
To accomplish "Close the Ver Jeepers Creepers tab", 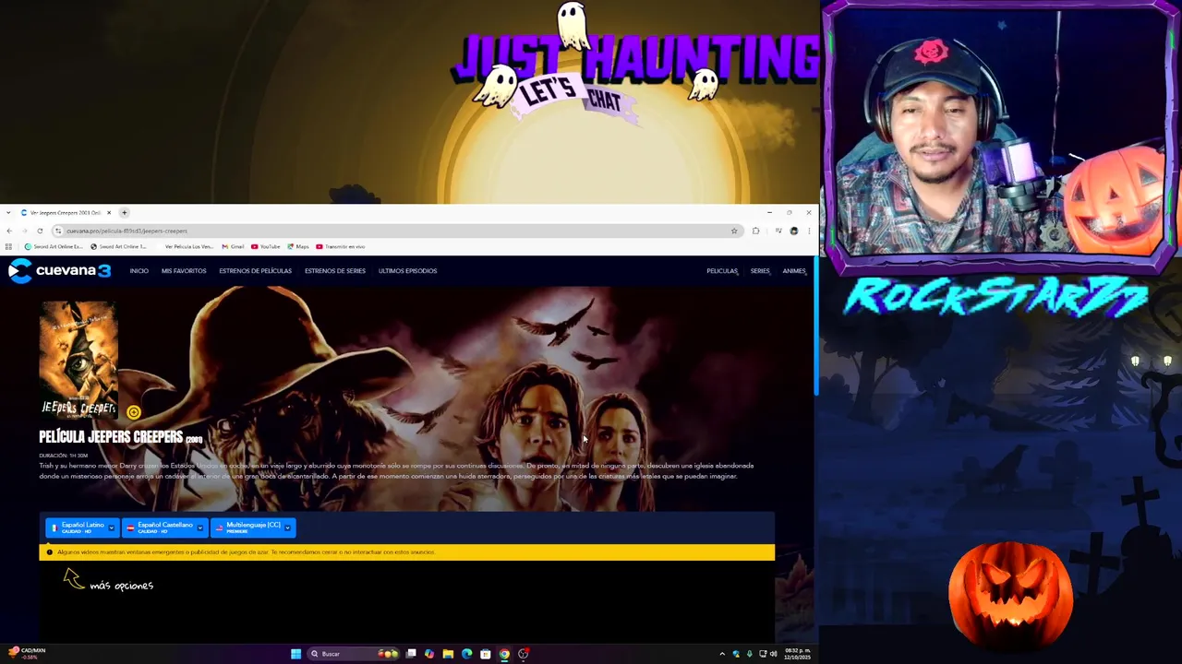I will coord(109,213).
